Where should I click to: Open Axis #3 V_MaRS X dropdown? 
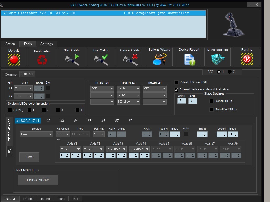click(116, 149)
